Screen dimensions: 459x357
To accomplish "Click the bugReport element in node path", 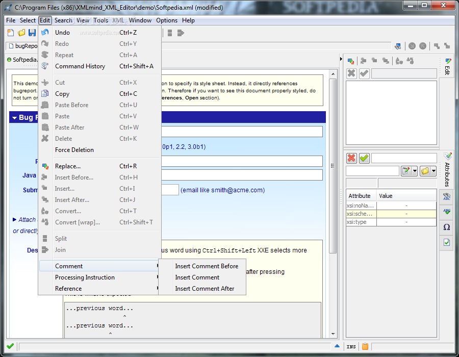I will pos(23,46).
